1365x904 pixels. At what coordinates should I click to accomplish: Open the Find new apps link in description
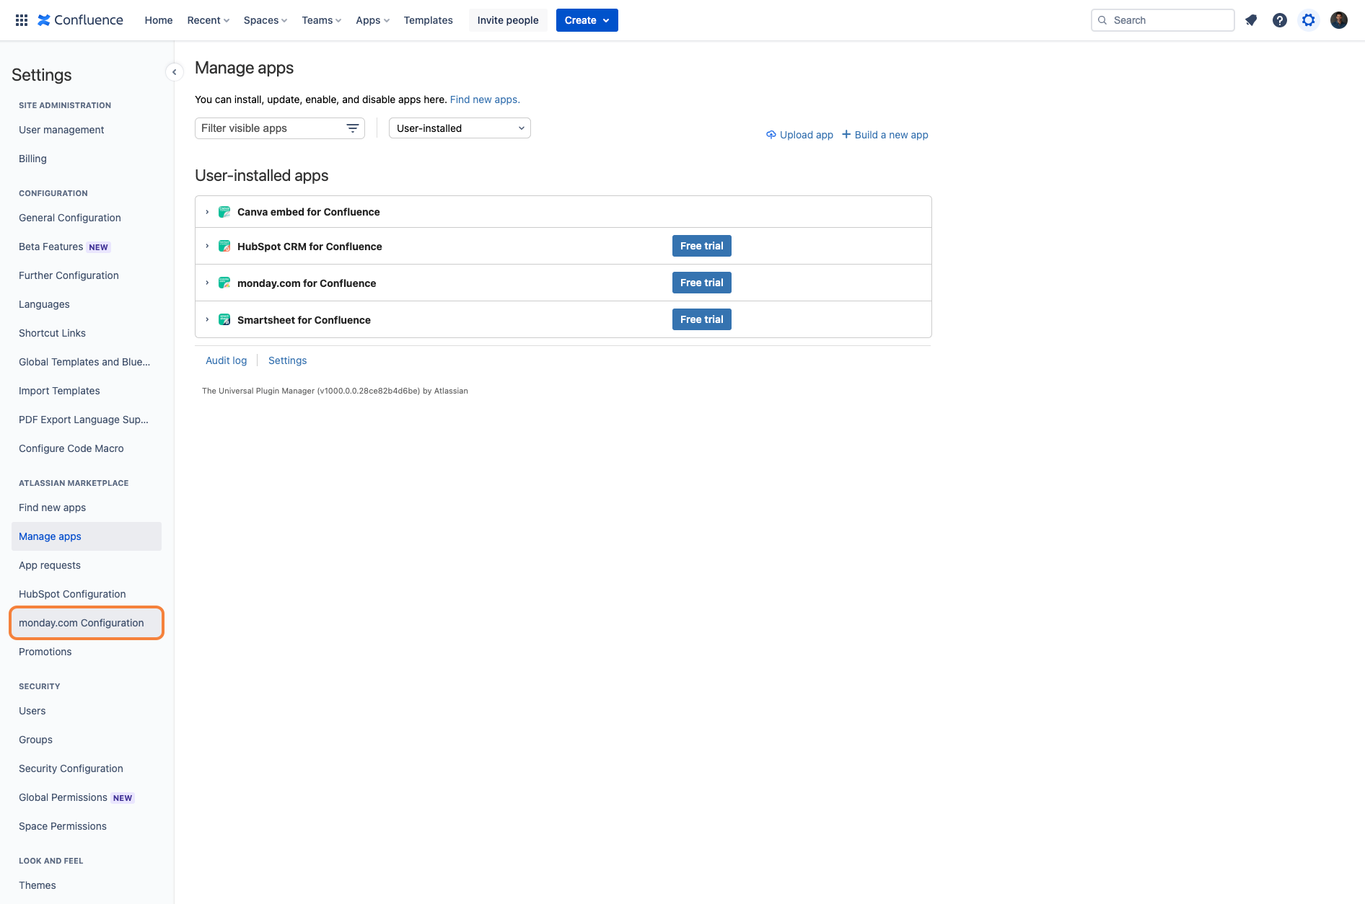click(x=485, y=99)
